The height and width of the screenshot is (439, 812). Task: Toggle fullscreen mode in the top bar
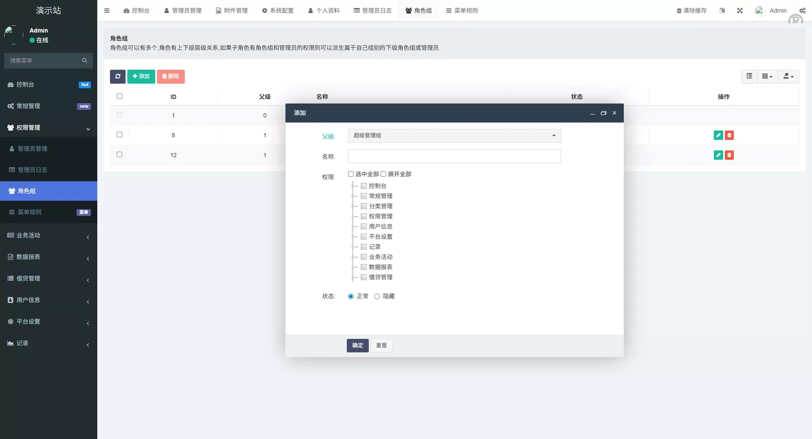click(x=740, y=10)
